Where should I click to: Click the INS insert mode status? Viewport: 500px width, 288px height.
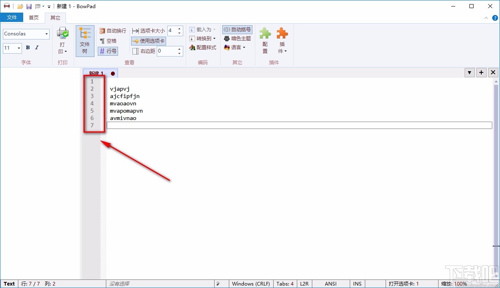pyautogui.click(x=357, y=284)
